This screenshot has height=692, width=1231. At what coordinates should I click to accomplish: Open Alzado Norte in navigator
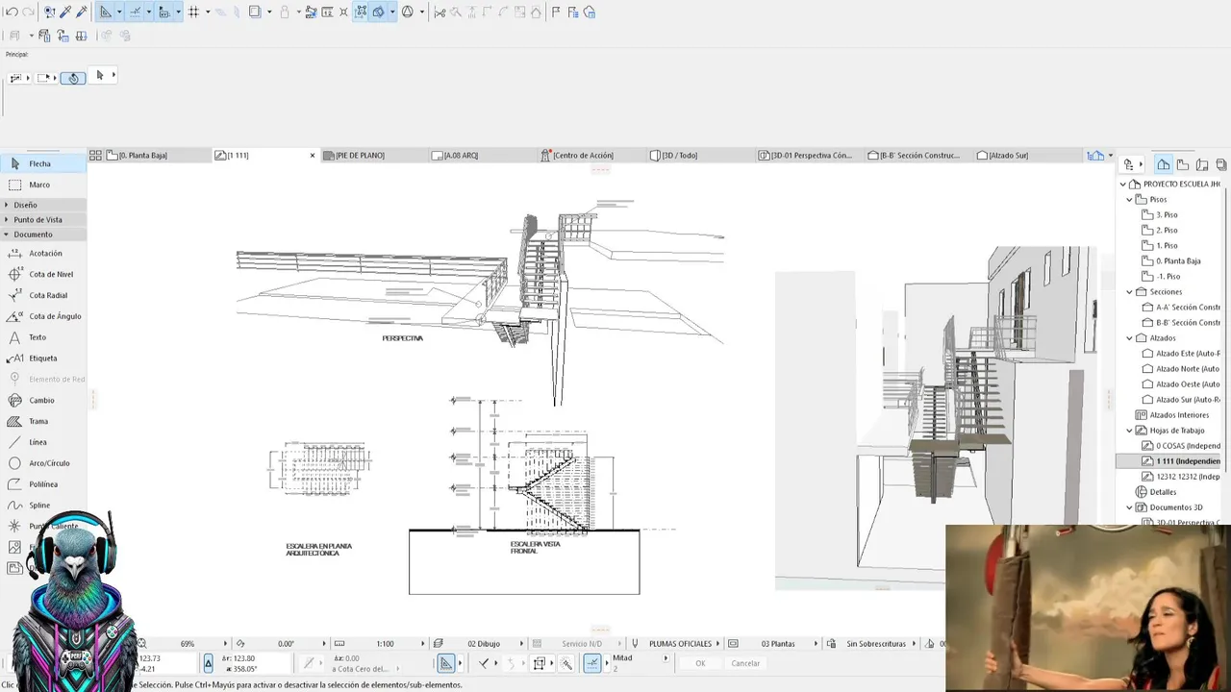(1180, 368)
